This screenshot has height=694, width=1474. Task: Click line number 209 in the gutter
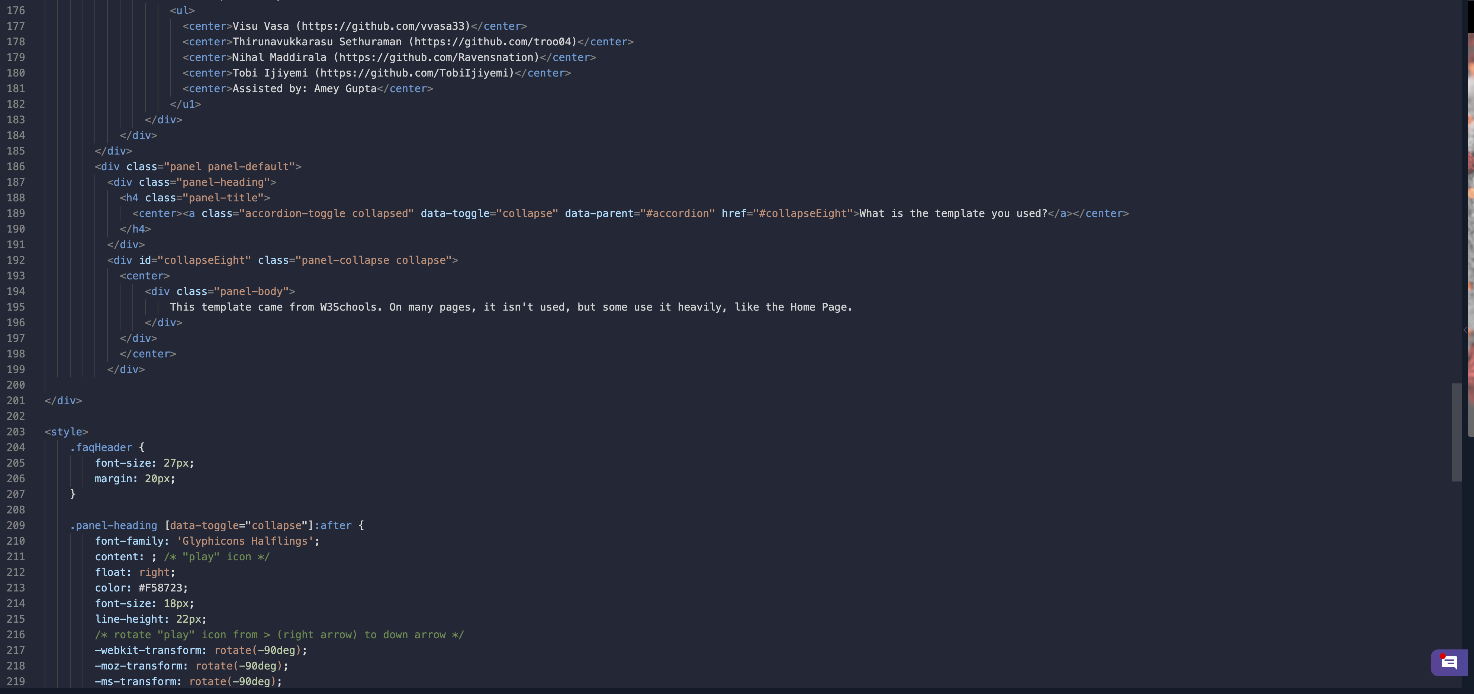[x=16, y=525]
